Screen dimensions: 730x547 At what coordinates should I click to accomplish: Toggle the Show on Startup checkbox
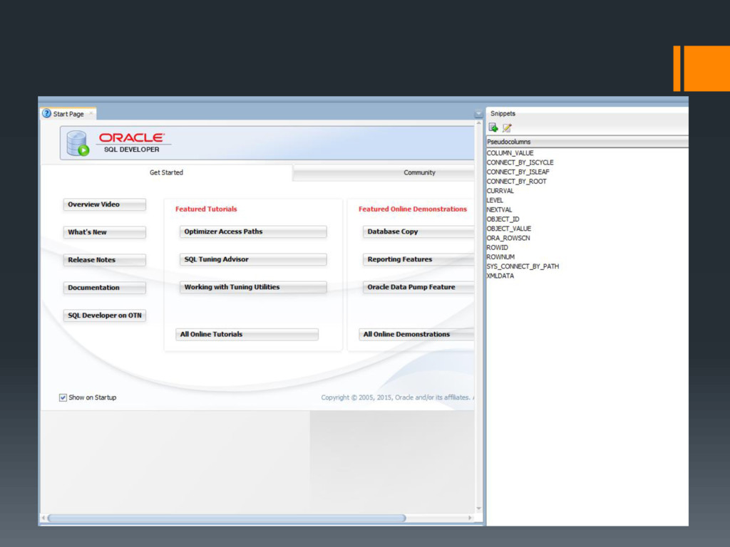[x=63, y=397]
